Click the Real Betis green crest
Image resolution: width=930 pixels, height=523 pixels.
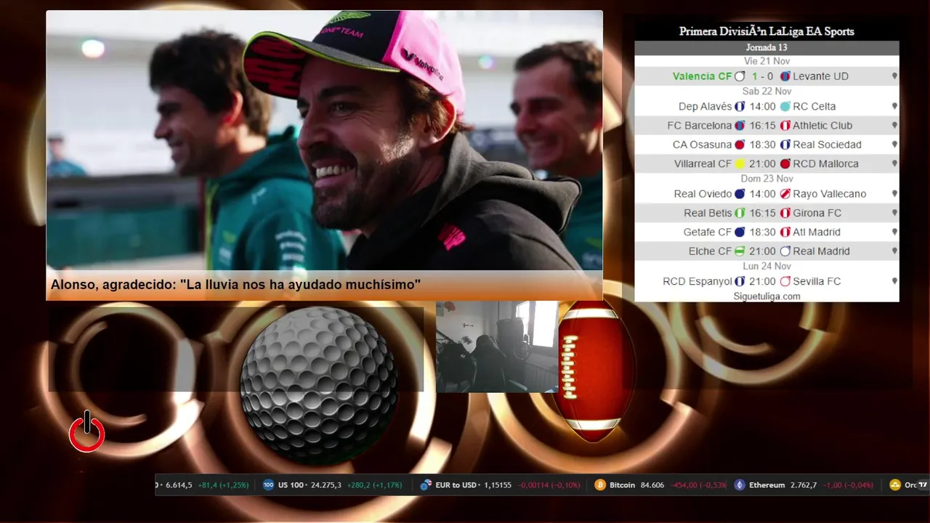(740, 213)
